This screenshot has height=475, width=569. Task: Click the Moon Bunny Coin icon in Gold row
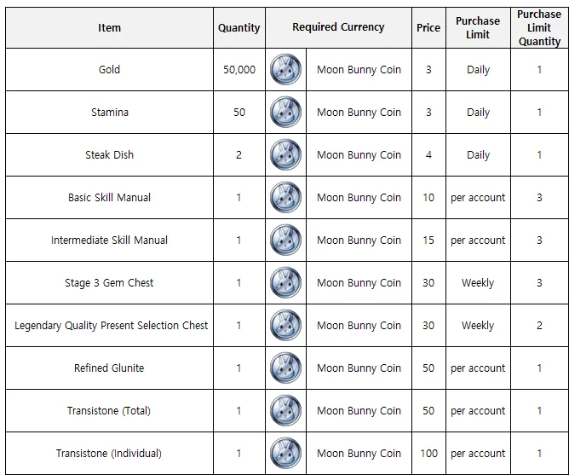coord(286,70)
